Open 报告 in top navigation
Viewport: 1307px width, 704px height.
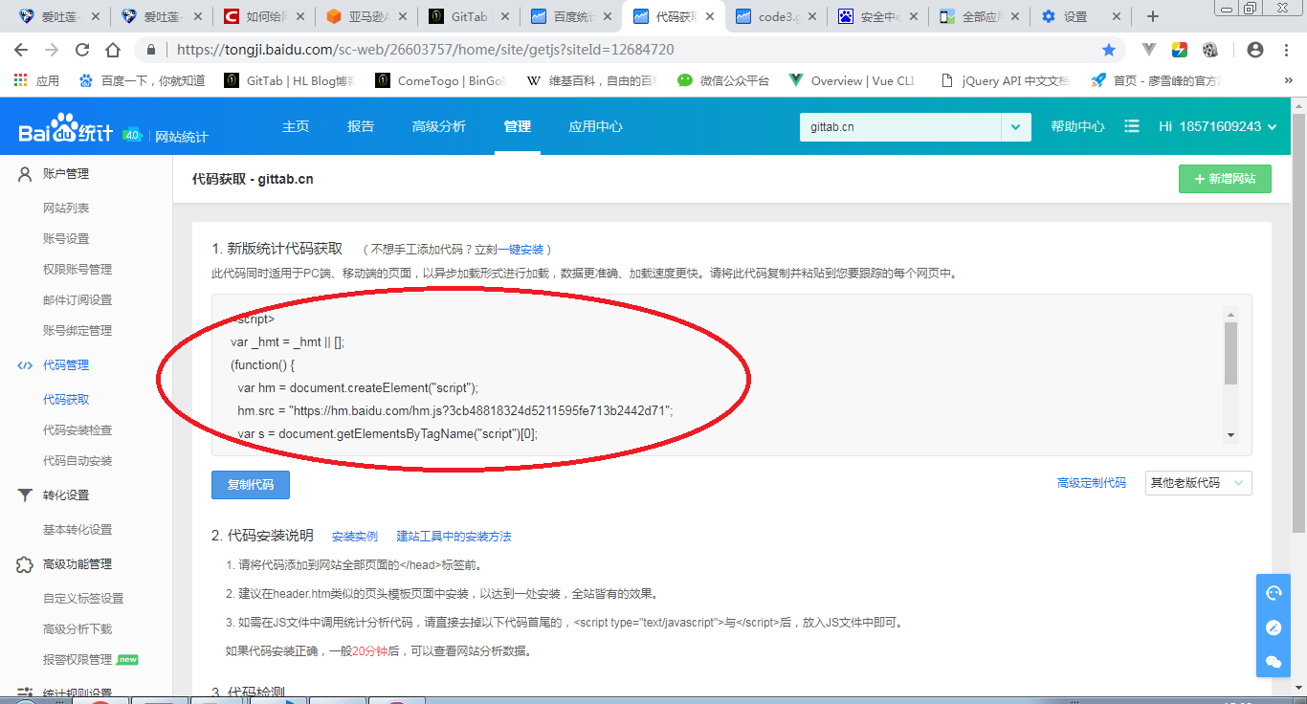tap(361, 126)
